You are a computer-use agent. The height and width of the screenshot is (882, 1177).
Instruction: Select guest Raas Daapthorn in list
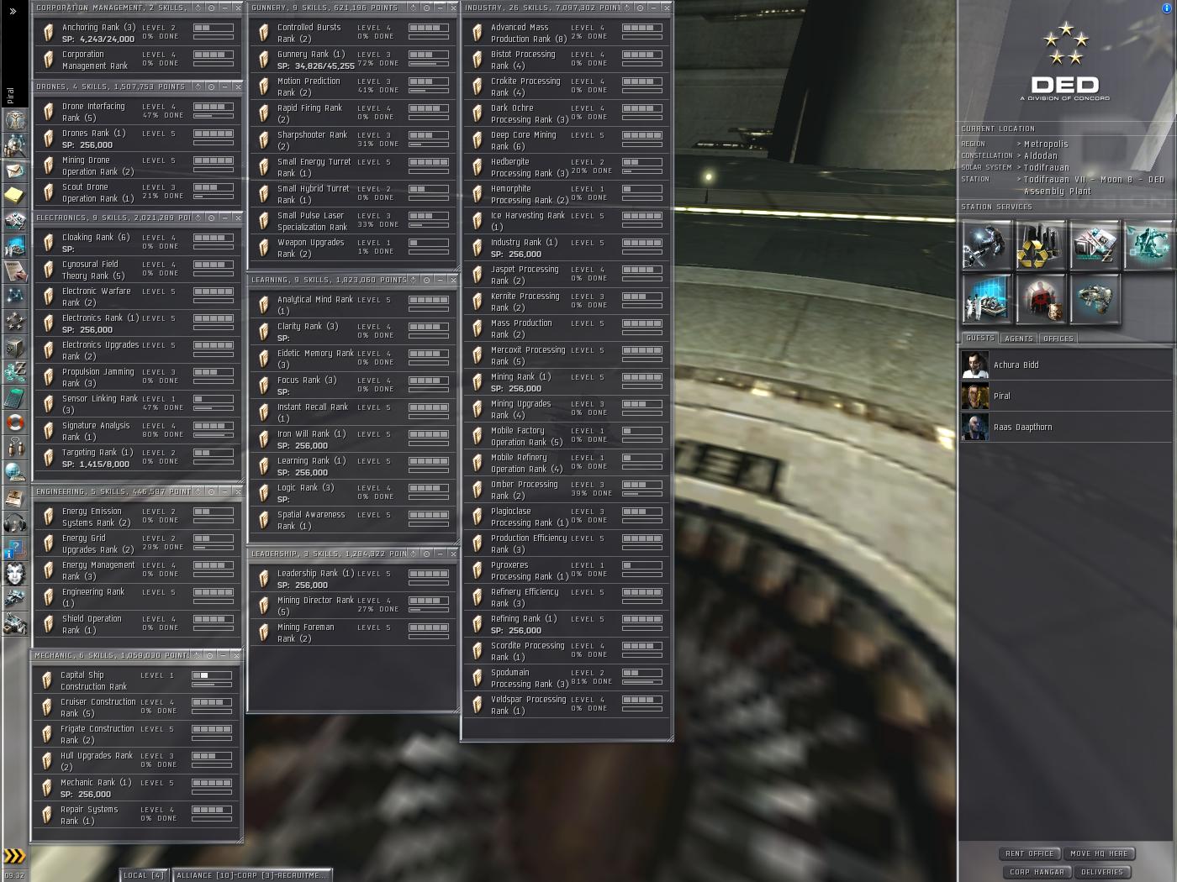1066,427
